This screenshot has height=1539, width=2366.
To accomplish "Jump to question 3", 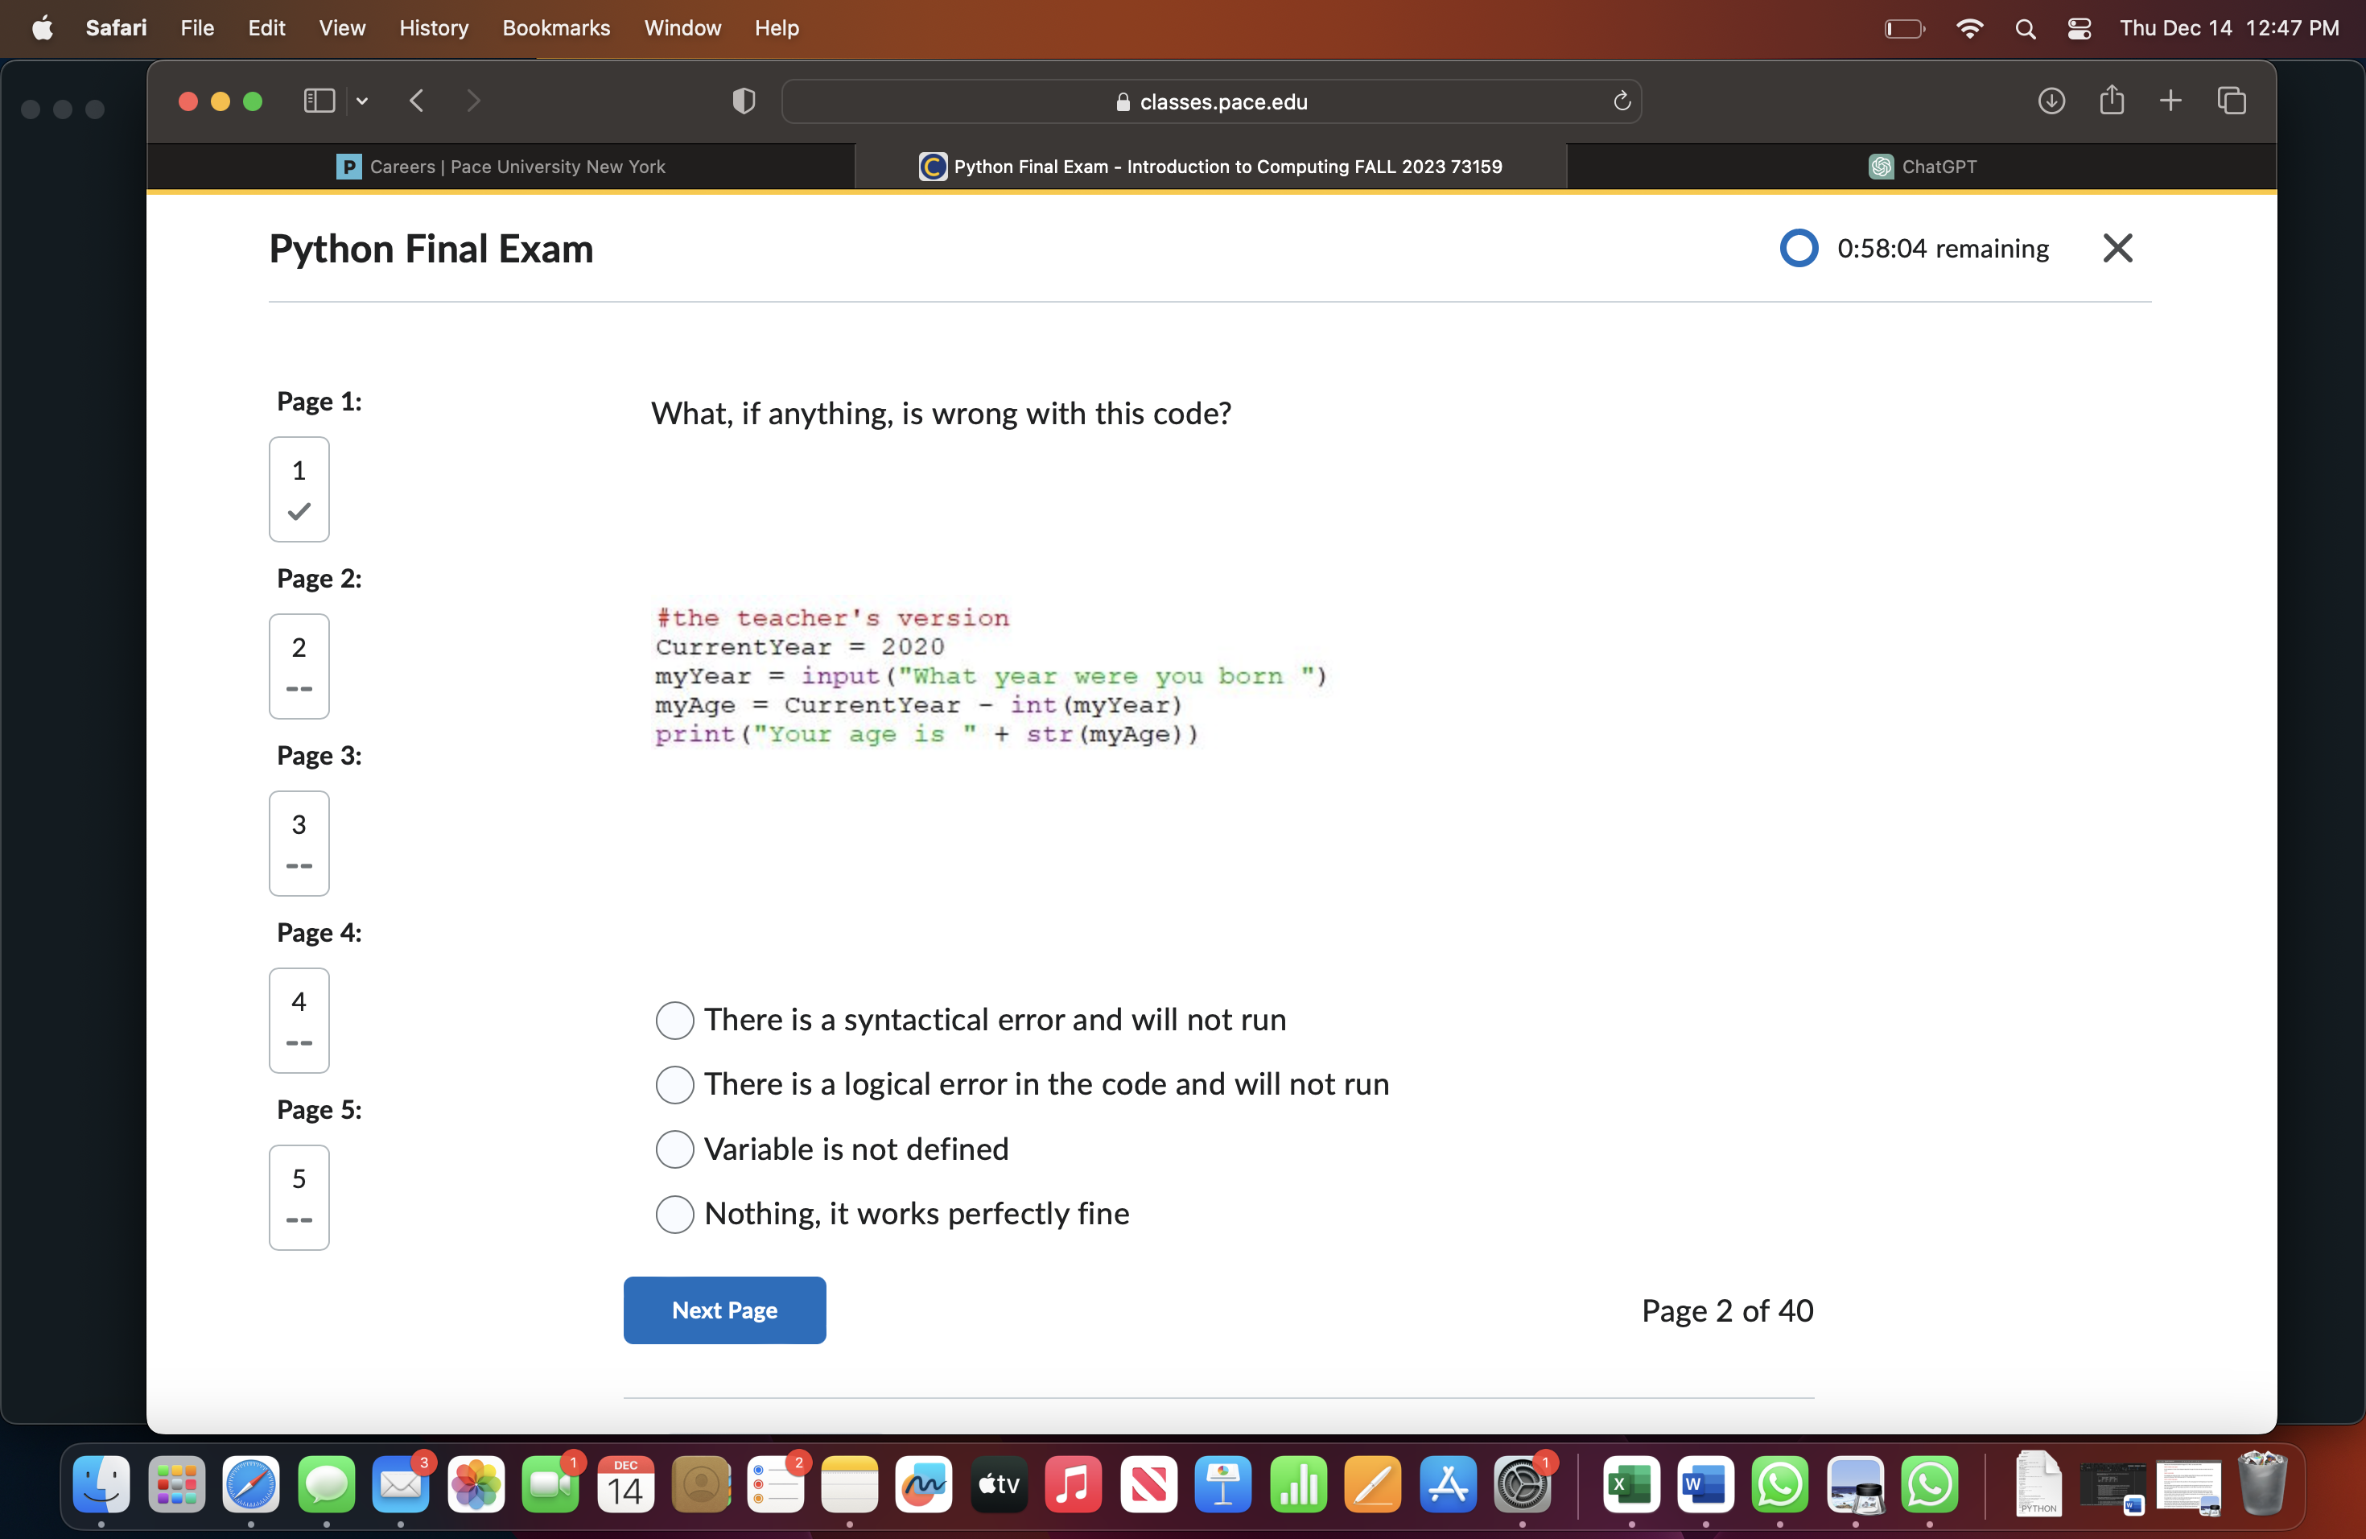I will click(299, 843).
